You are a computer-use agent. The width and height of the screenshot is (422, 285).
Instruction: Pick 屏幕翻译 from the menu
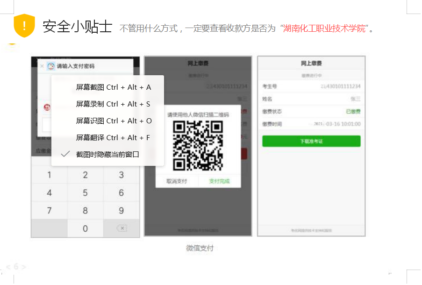point(113,138)
